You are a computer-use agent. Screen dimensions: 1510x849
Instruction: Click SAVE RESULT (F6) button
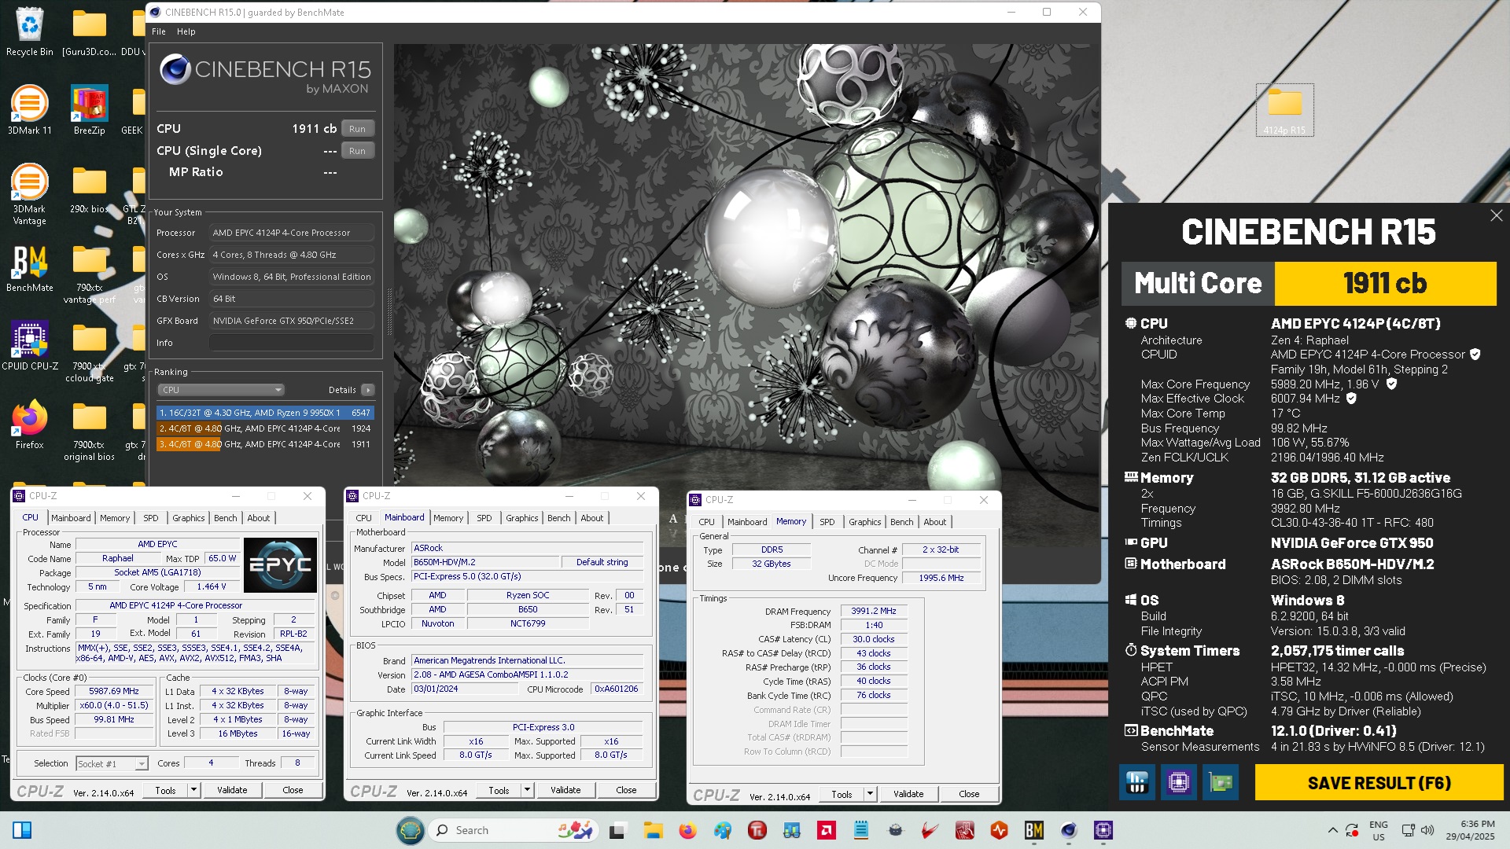click(1379, 783)
